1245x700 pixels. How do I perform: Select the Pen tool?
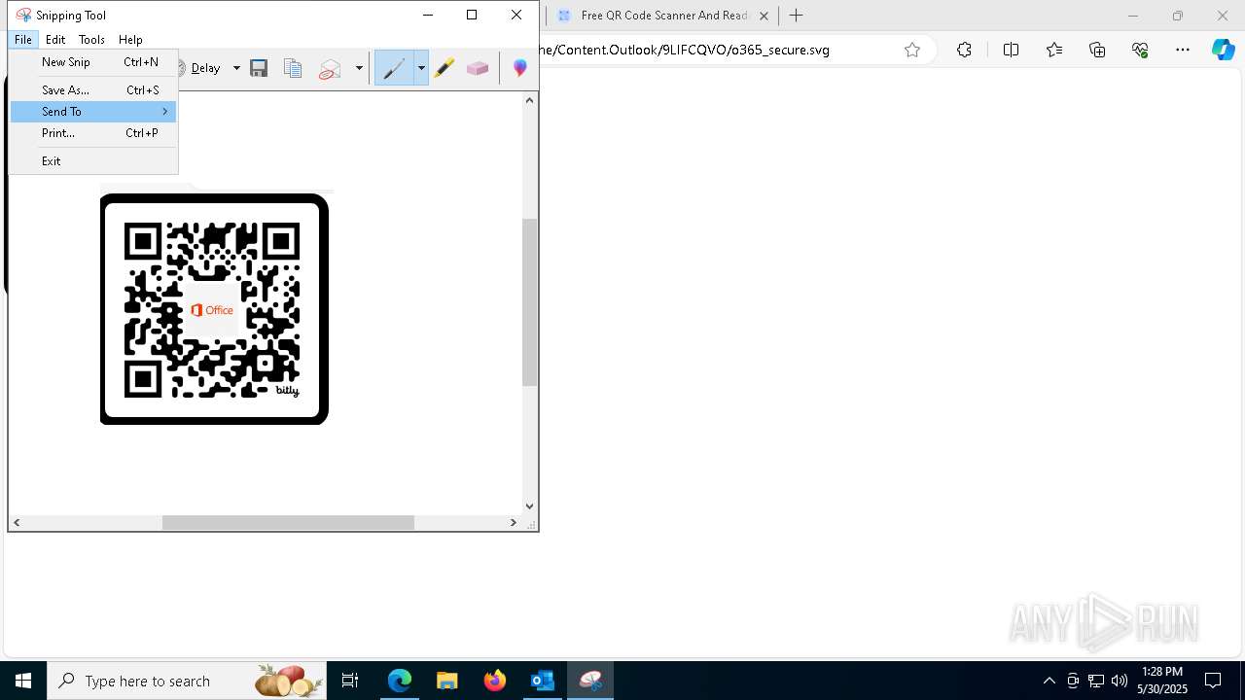[x=394, y=68]
